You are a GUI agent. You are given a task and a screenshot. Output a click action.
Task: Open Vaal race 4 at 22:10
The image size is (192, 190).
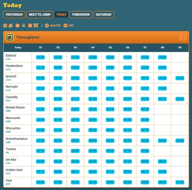[93, 182]
